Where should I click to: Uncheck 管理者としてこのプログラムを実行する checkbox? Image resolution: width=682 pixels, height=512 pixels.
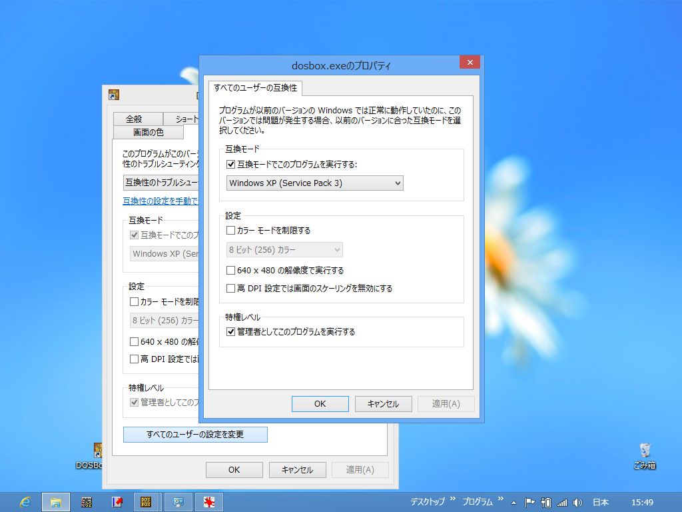231,331
